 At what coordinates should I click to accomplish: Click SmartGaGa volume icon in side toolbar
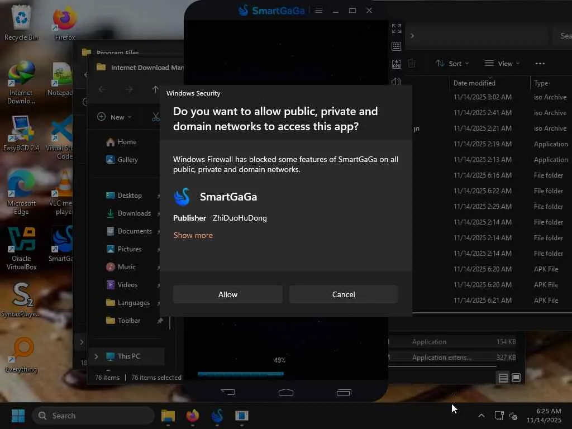pyautogui.click(x=397, y=82)
